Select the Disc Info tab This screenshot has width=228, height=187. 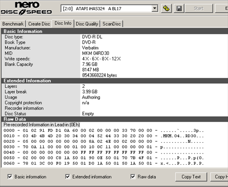[x=63, y=23]
